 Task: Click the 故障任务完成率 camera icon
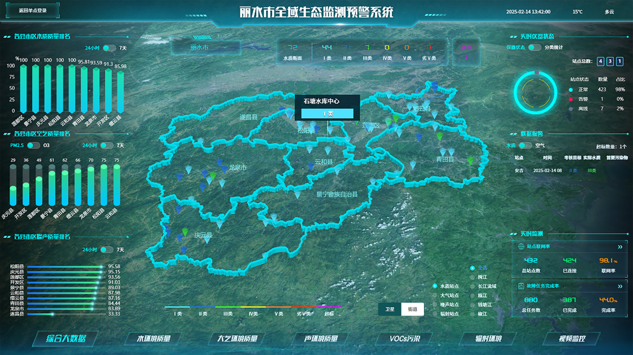coord(521,286)
